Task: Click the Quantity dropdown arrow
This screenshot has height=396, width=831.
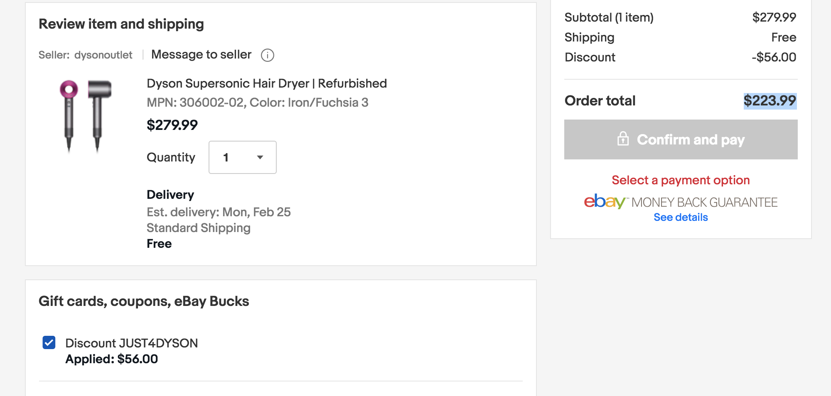Action: (260, 157)
